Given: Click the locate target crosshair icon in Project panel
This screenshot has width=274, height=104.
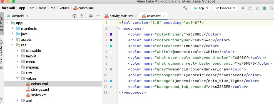Looking at the screenshot, I should 74,16.
